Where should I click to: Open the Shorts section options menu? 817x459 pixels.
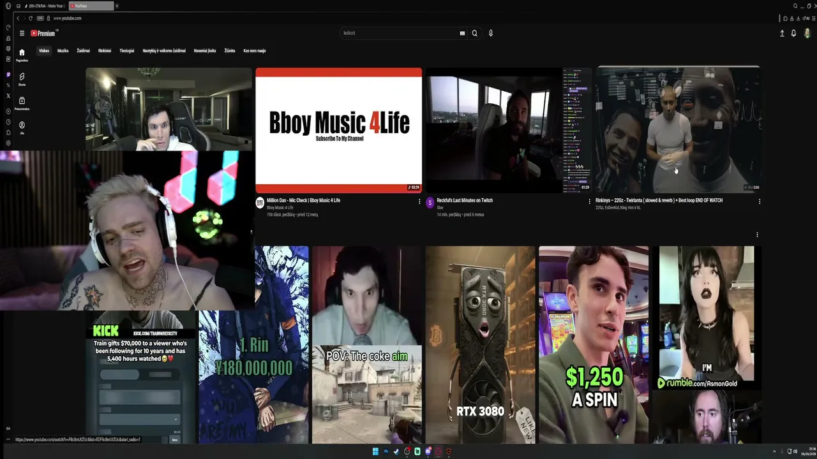point(757,235)
